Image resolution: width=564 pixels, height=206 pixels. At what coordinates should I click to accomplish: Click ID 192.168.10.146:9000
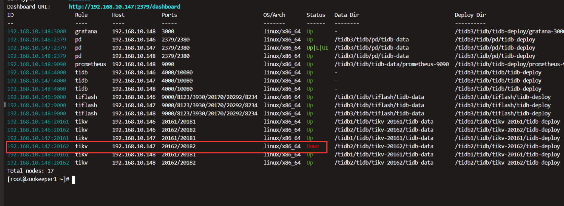37,97
